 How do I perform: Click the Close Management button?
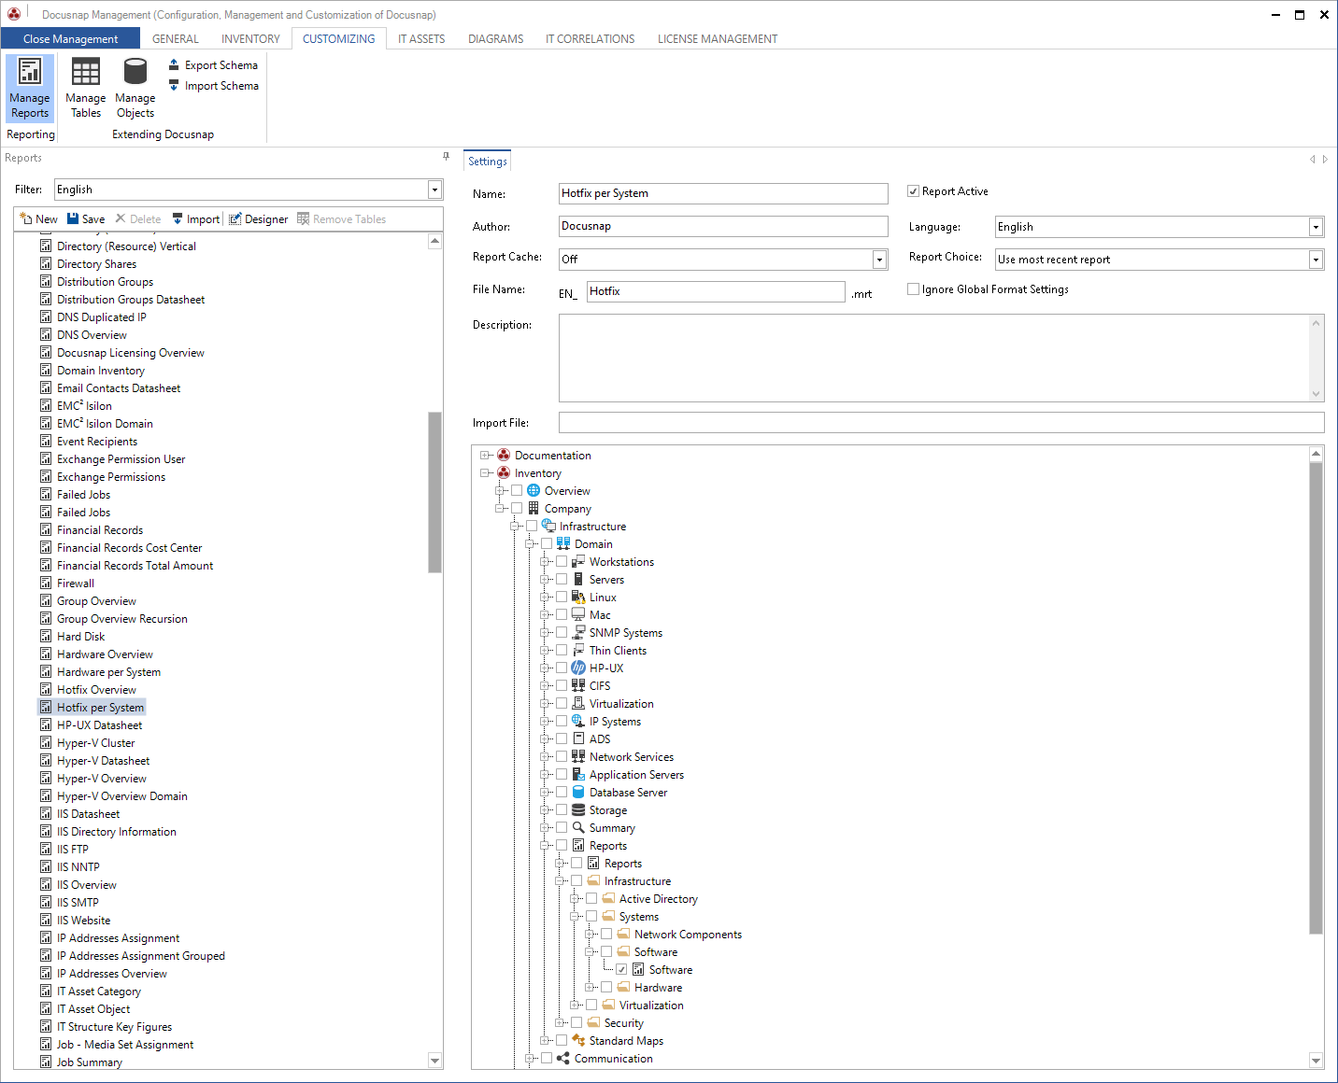point(70,38)
